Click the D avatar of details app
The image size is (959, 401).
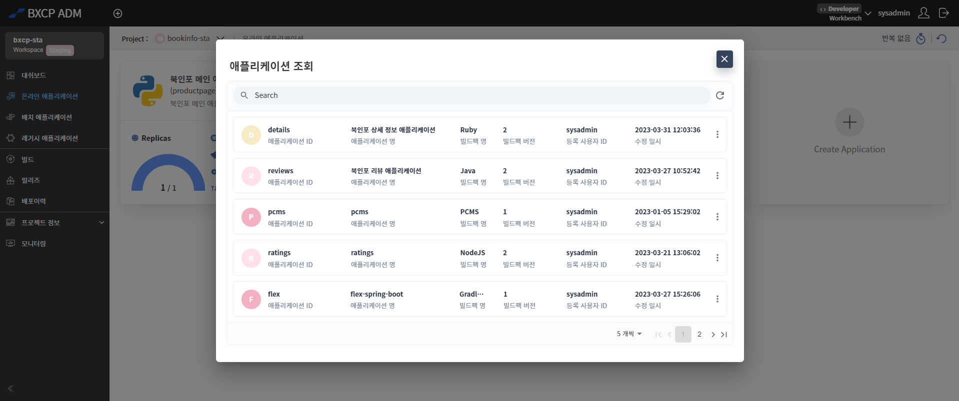click(251, 135)
